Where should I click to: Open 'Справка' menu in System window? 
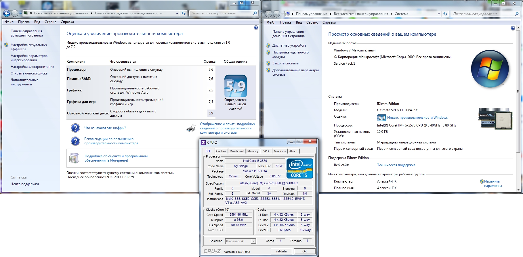329,22
